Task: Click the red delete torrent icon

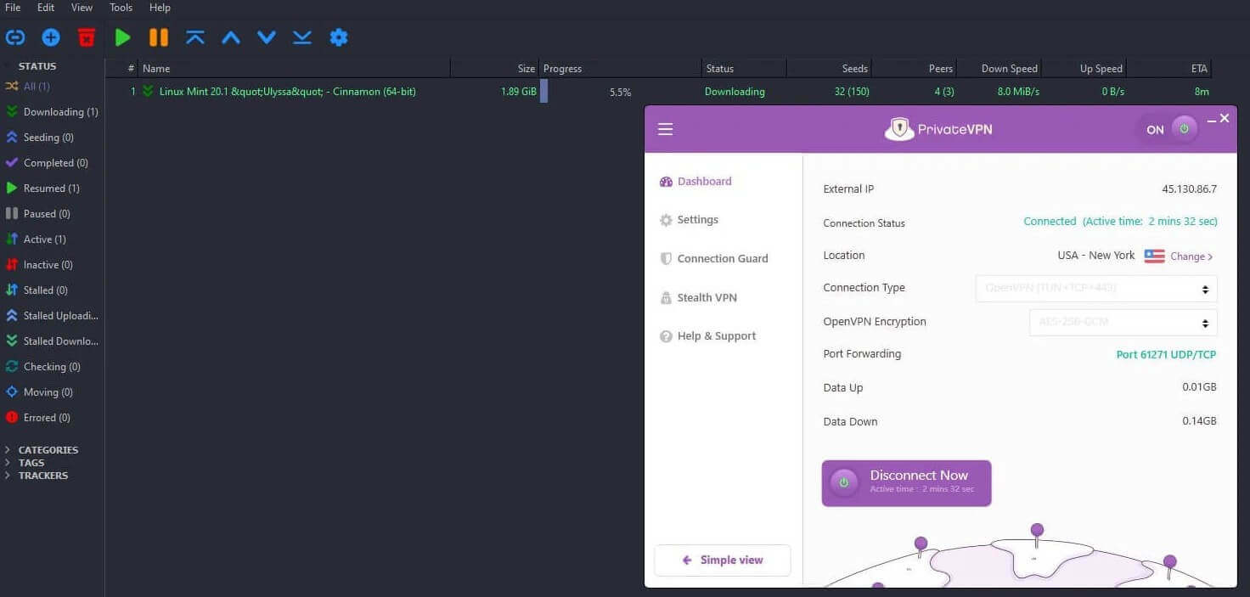Action: pos(87,37)
